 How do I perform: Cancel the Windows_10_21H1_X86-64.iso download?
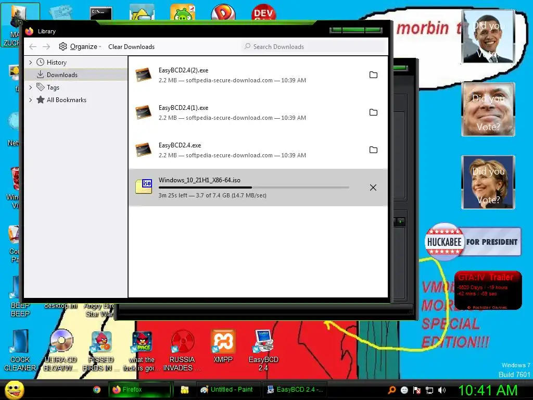click(x=373, y=187)
